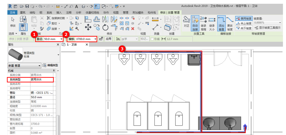Open the 文件 file tab
The height and width of the screenshot is (135, 286).
pos(12,13)
